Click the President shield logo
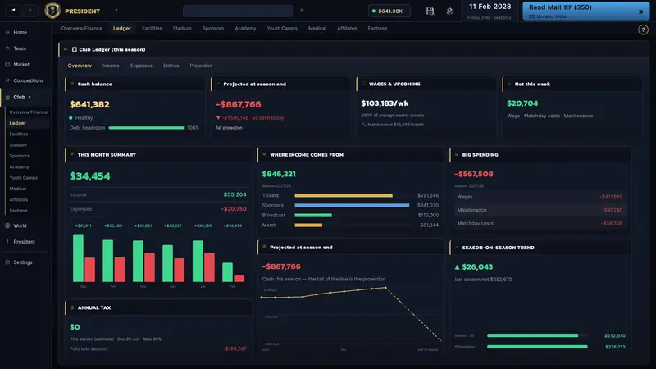Viewport: 656px width, 369px height. pos(52,11)
